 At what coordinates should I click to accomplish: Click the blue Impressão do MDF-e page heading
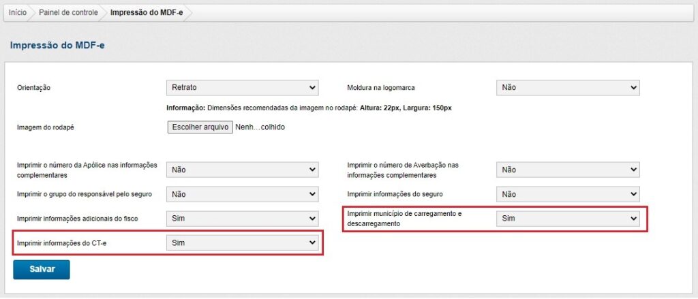57,46
